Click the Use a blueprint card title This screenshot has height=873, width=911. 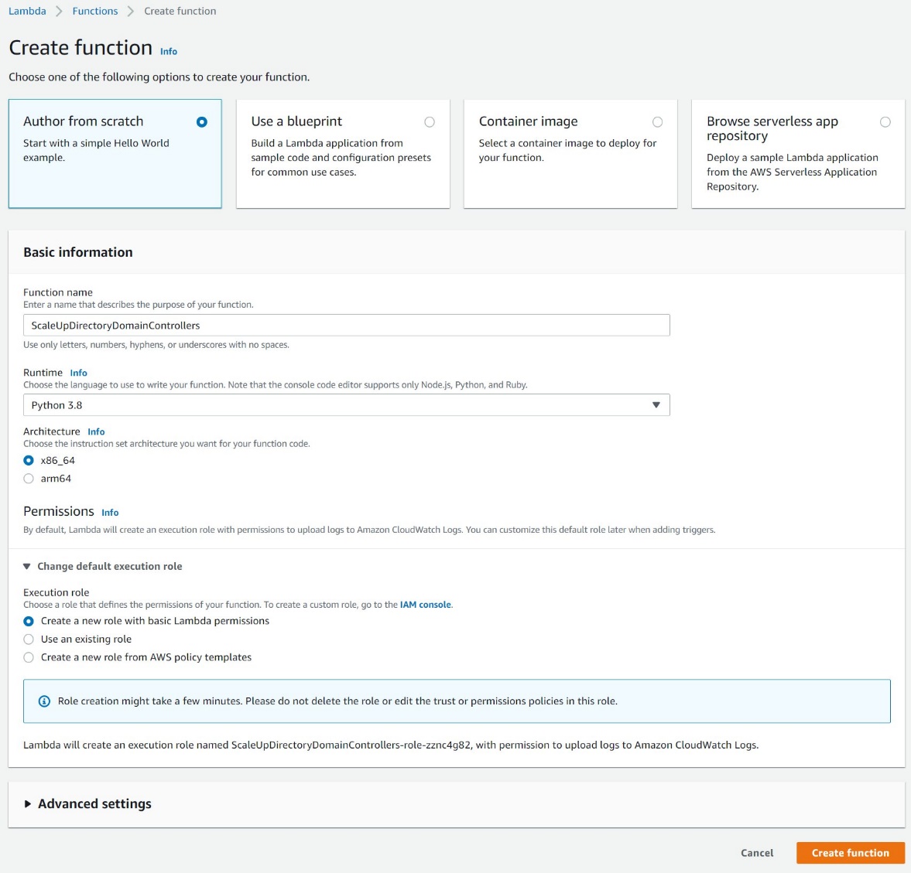(296, 121)
